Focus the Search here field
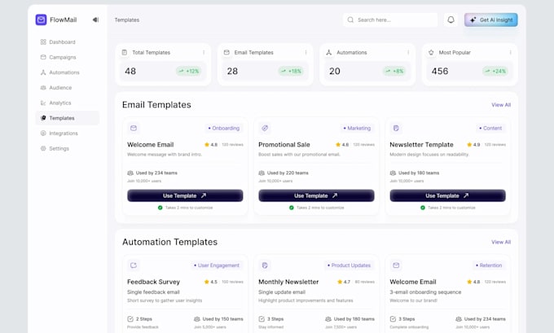Screen dimensions: 554x333 [390, 20]
